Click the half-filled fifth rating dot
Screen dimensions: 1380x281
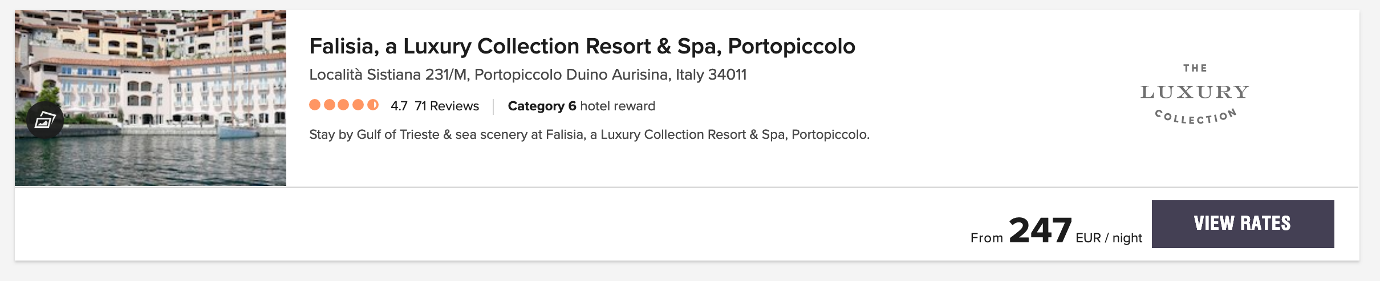coord(373,105)
